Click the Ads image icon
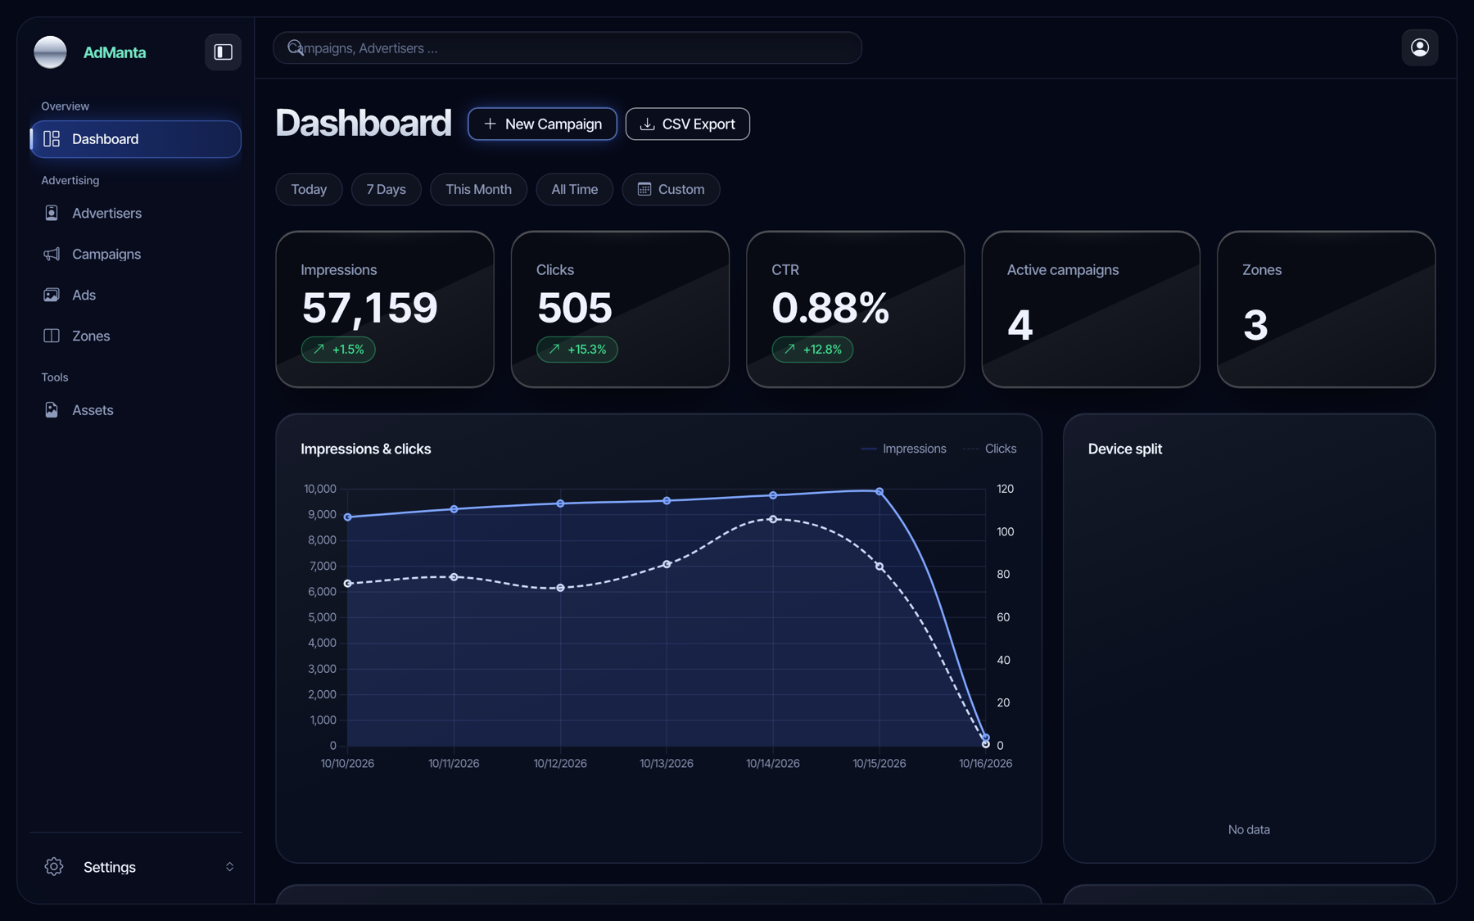Image resolution: width=1474 pixels, height=921 pixels. click(52, 295)
